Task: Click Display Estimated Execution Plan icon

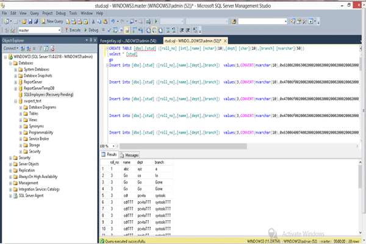Action: click(115, 30)
